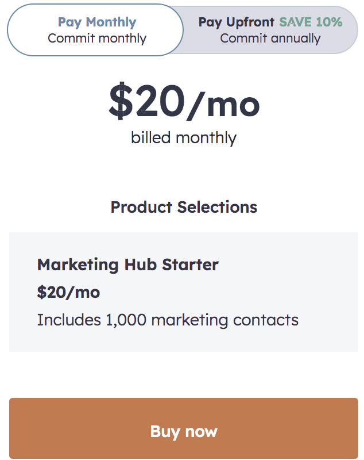Viewport: 364px width, 460px height.
Task: Click the dollar sign of the large price
Action: click(120, 102)
